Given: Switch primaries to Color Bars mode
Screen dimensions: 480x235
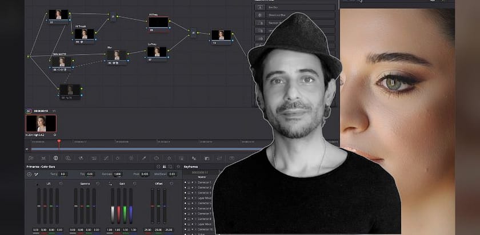Looking at the screenshot, I should click(x=164, y=167).
